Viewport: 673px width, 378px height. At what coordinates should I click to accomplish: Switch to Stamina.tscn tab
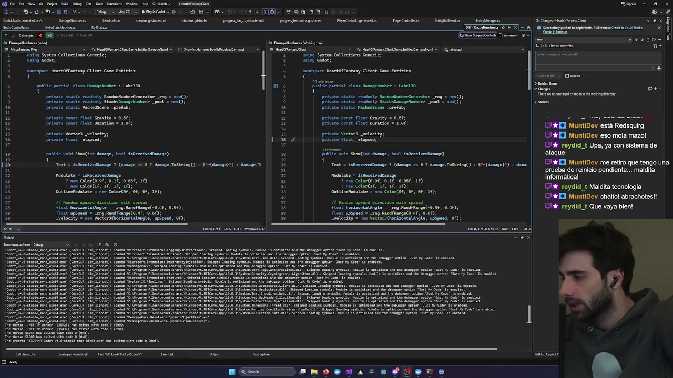(110, 20)
